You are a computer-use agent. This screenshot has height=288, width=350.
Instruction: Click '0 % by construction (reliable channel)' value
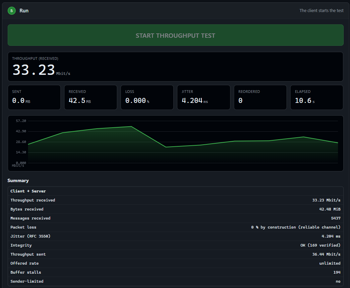tap(296, 227)
